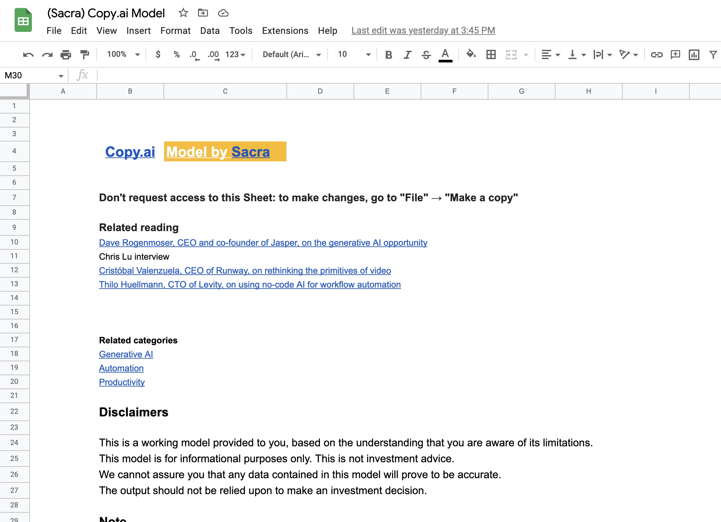The height and width of the screenshot is (522, 721).
Task: Open the 123 number format dropdown
Action: (x=235, y=54)
